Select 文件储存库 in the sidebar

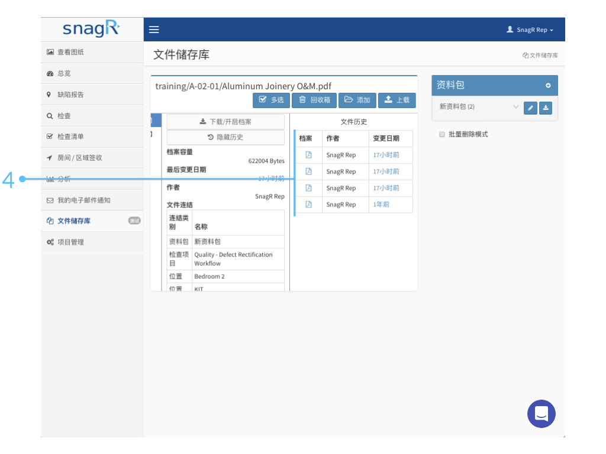92,221
